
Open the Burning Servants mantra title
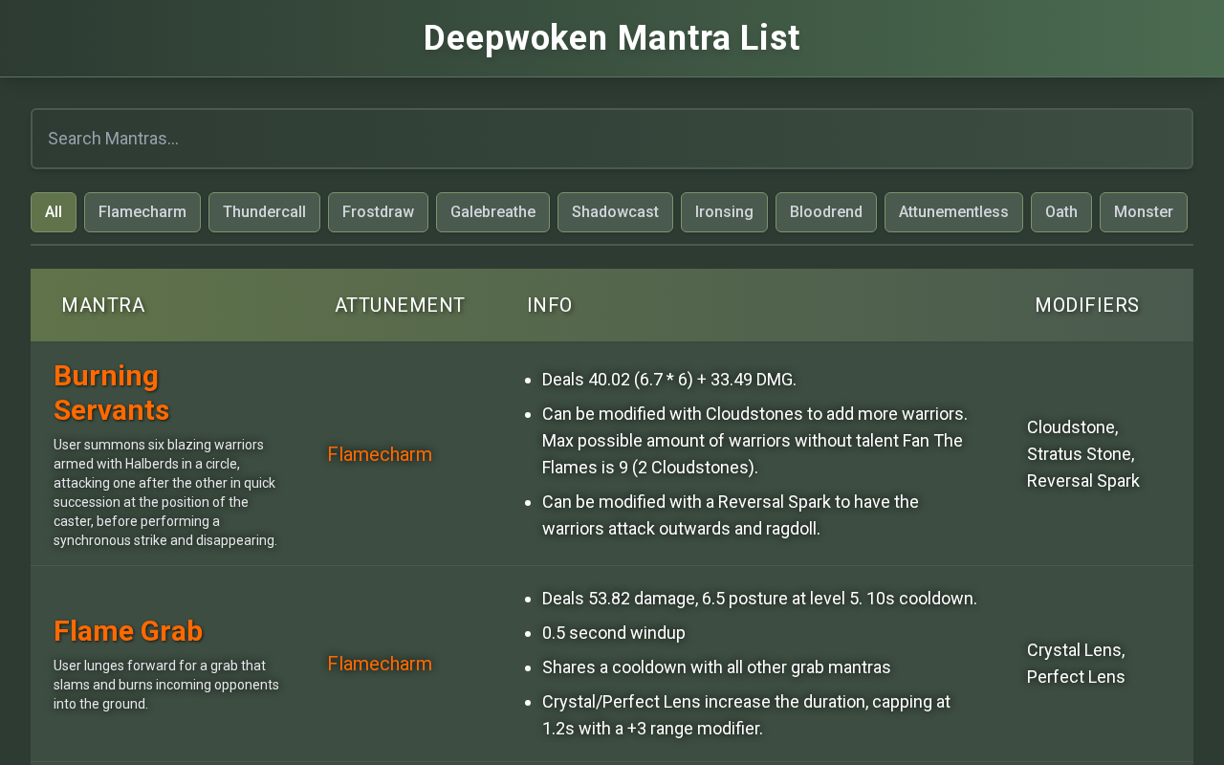click(111, 393)
